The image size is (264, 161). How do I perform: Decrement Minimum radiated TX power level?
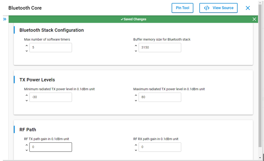tap(27, 101)
